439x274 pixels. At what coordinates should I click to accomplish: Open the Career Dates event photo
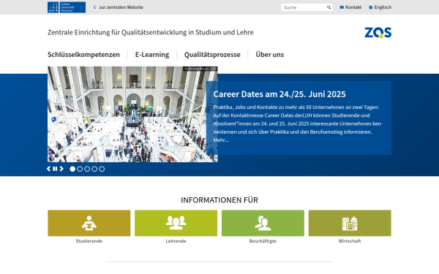coord(132,114)
